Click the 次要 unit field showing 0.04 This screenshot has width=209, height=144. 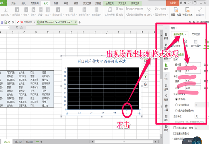pyautogui.click(x=193, y=88)
